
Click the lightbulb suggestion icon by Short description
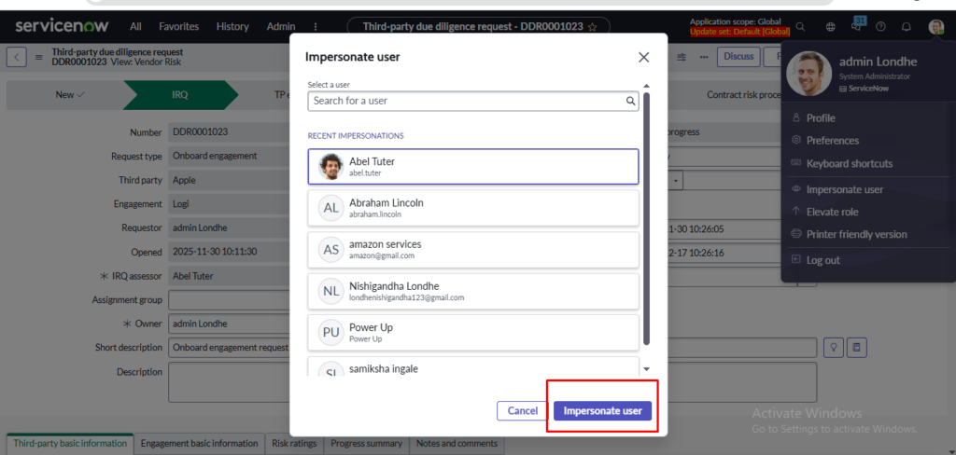point(836,348)
